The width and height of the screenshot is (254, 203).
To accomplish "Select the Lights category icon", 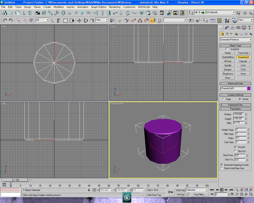I will pyautogui.click(x=232, y=34).
